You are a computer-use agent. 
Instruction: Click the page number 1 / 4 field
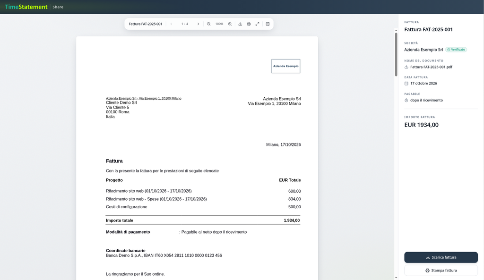[x=185, y=24]
